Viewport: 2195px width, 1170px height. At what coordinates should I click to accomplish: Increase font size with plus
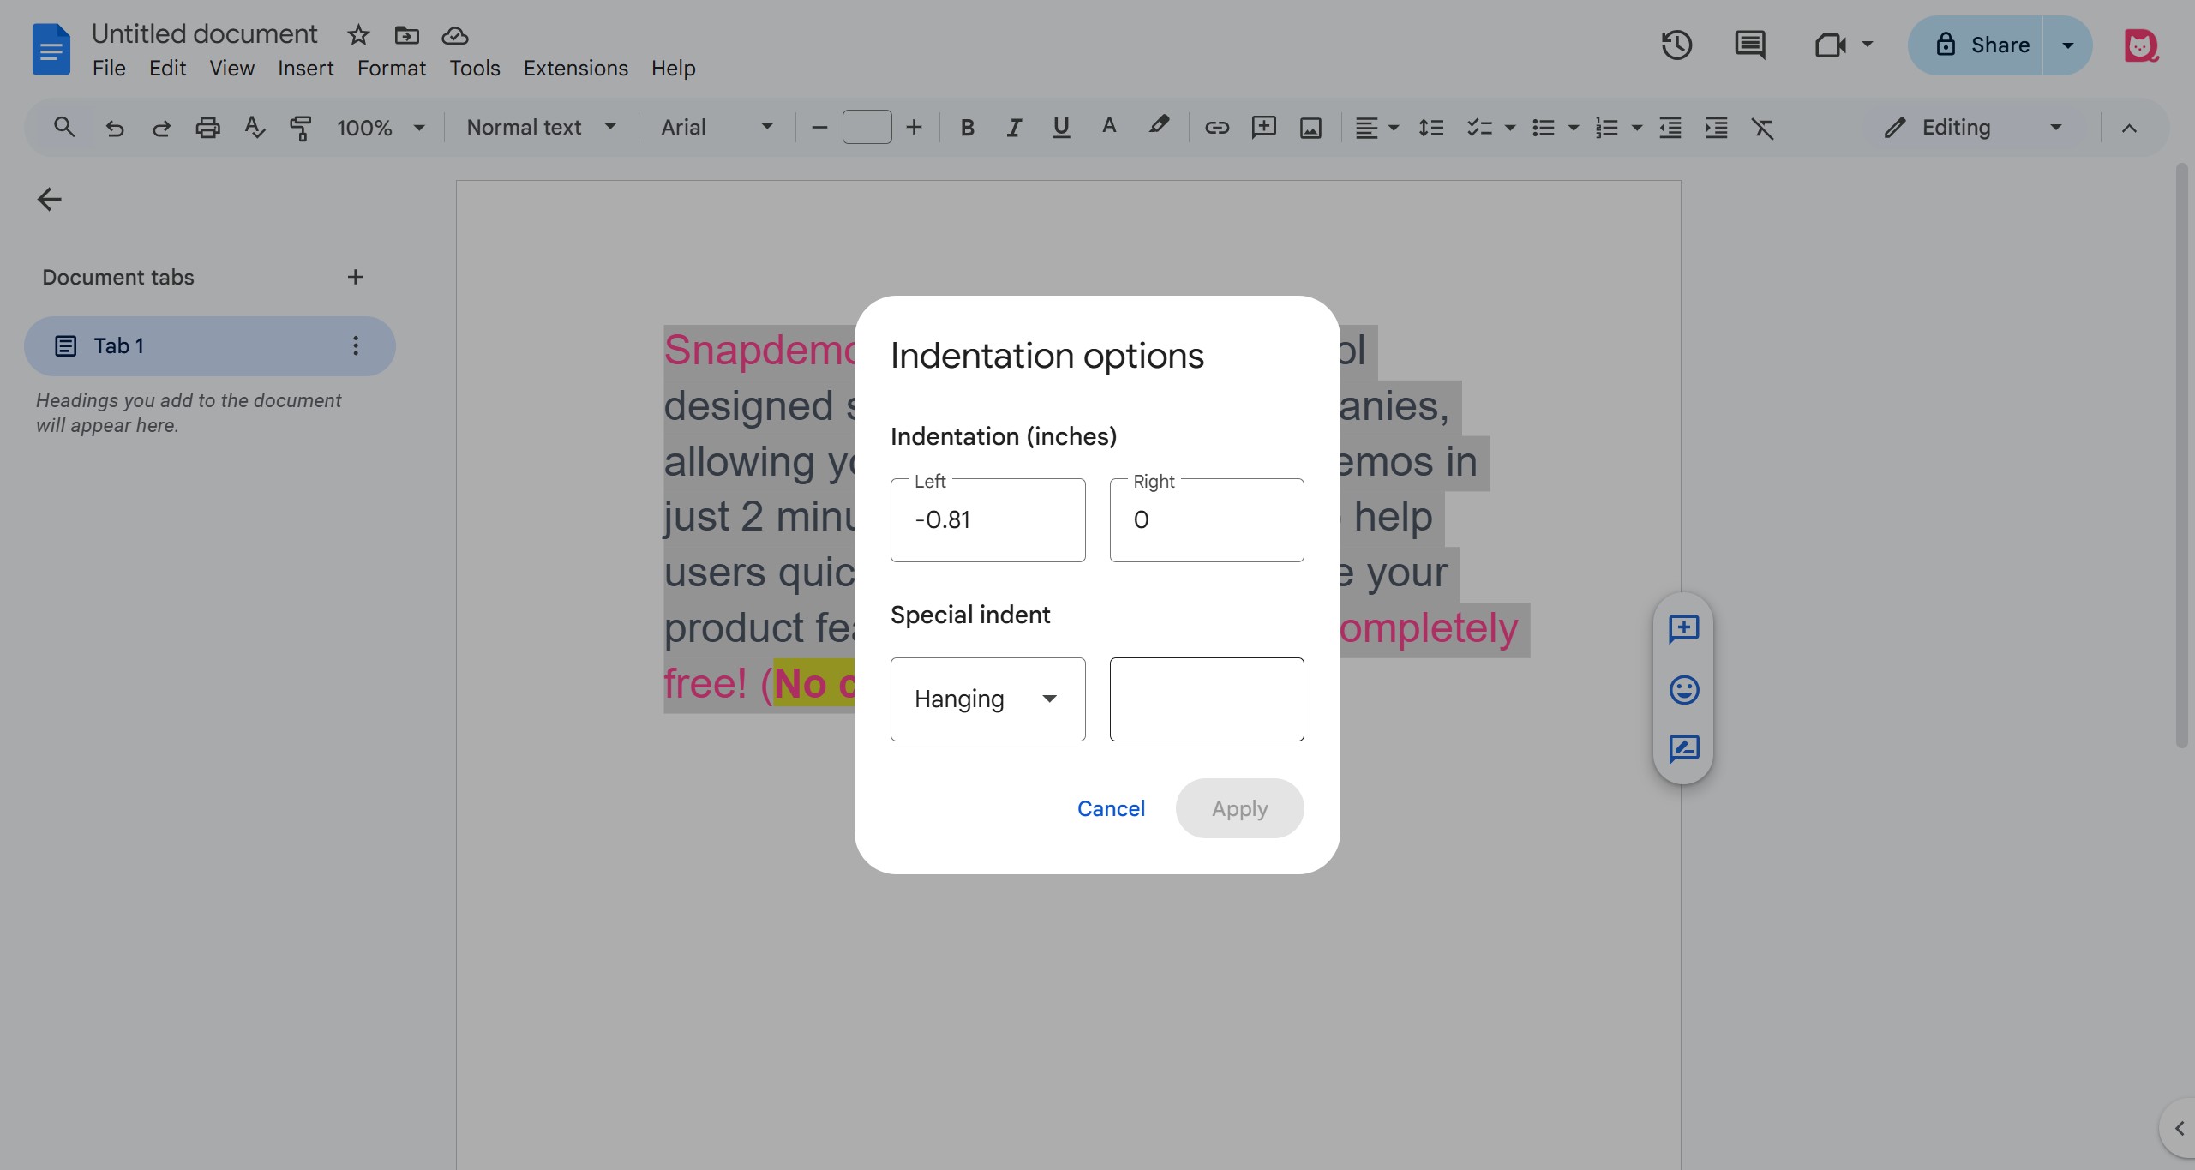[x=914, y=128]
